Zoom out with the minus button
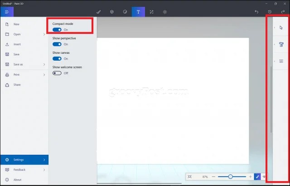 coord(213,177)
